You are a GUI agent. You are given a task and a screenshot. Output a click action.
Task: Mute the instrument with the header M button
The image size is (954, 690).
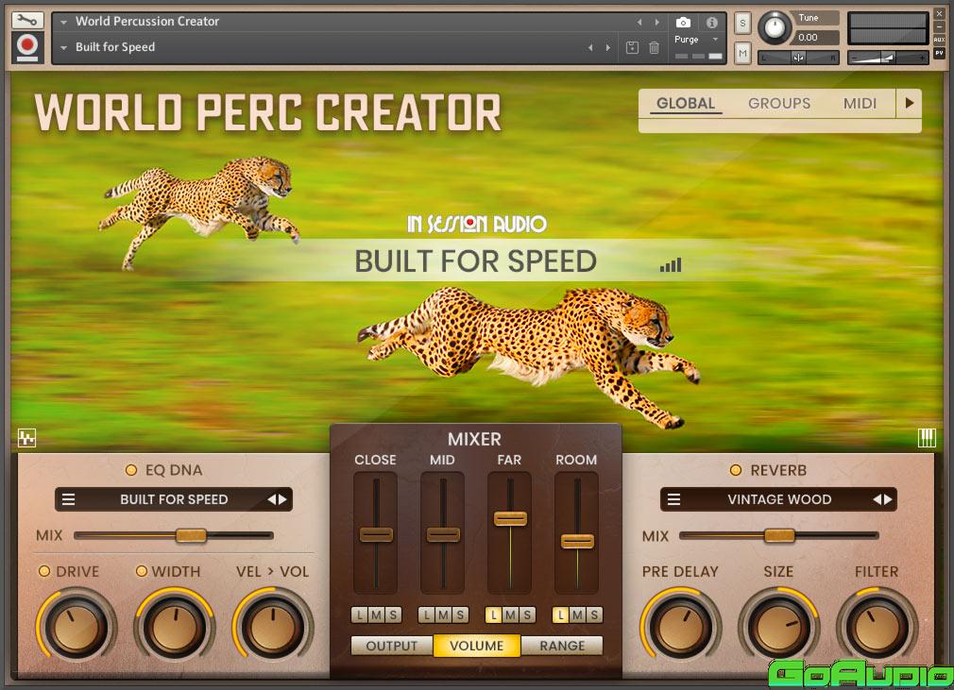tap(742, 54)
